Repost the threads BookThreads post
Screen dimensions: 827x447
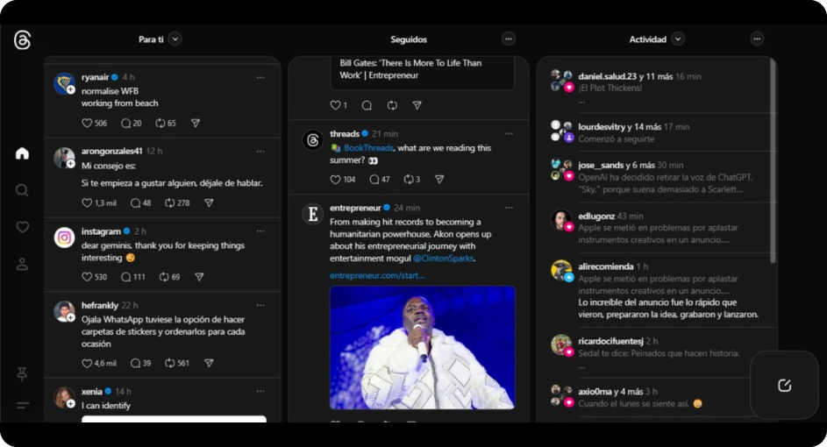coord(408,179)
